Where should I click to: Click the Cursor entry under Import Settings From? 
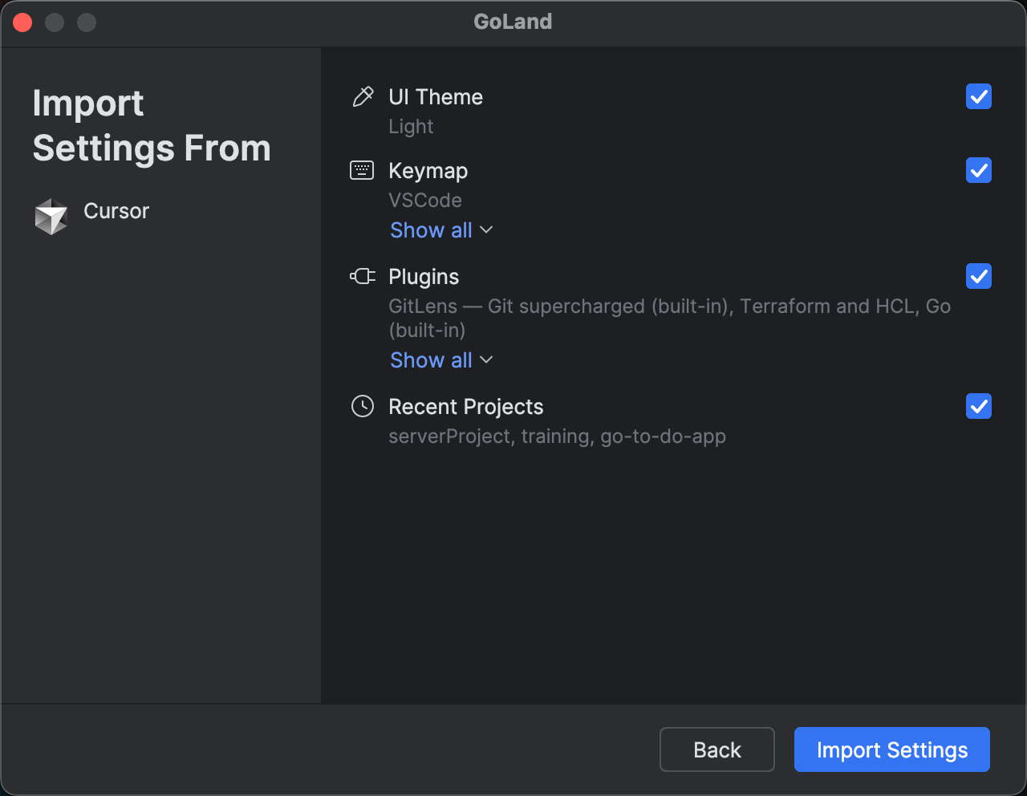click(116, 211)
